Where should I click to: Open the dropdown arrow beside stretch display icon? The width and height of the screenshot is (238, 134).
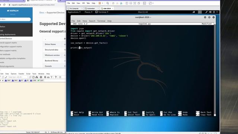point(153,3)
